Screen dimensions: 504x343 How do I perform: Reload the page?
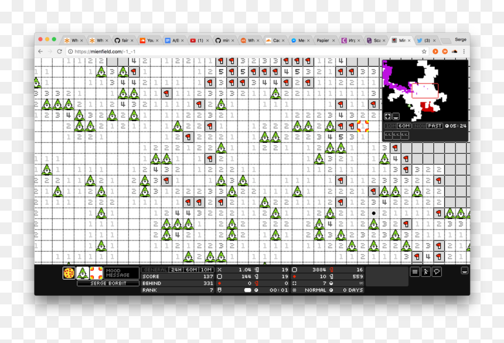coord(59,52)
